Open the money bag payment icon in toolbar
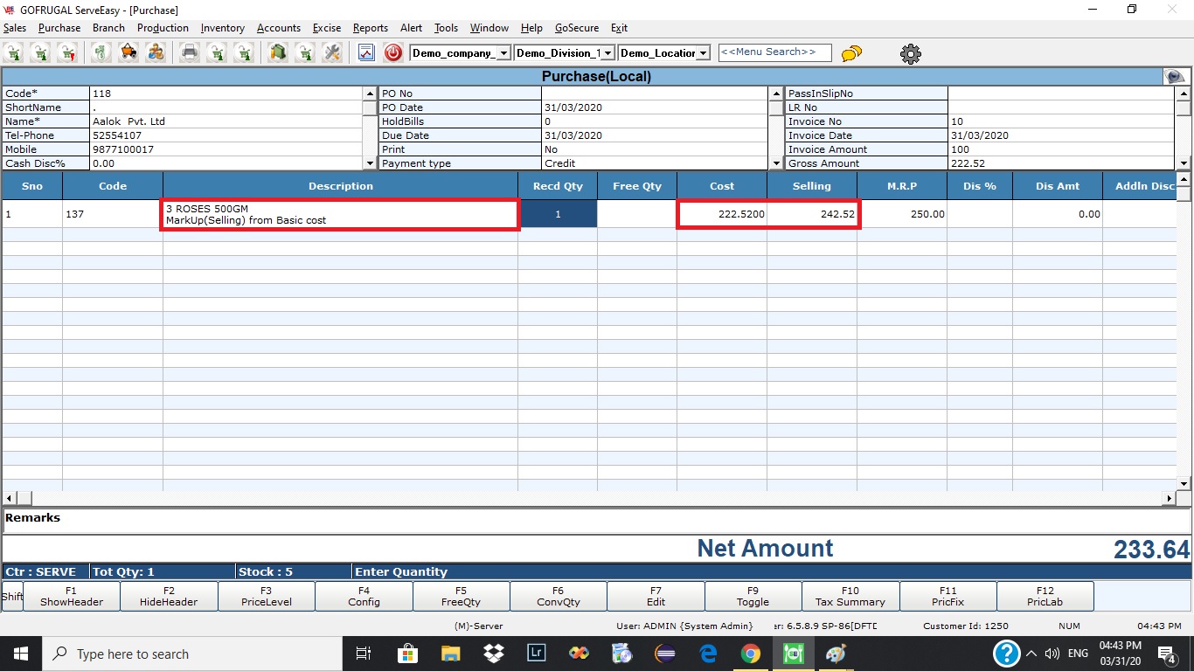 coord(102,52)
